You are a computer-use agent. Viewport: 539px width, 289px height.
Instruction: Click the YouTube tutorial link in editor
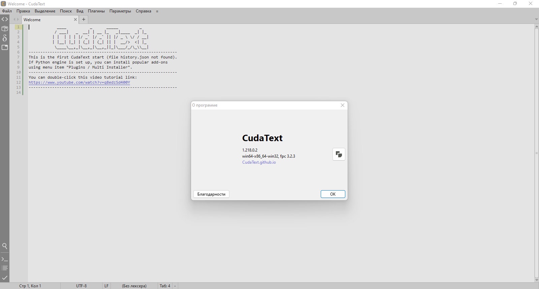point(79,82)
